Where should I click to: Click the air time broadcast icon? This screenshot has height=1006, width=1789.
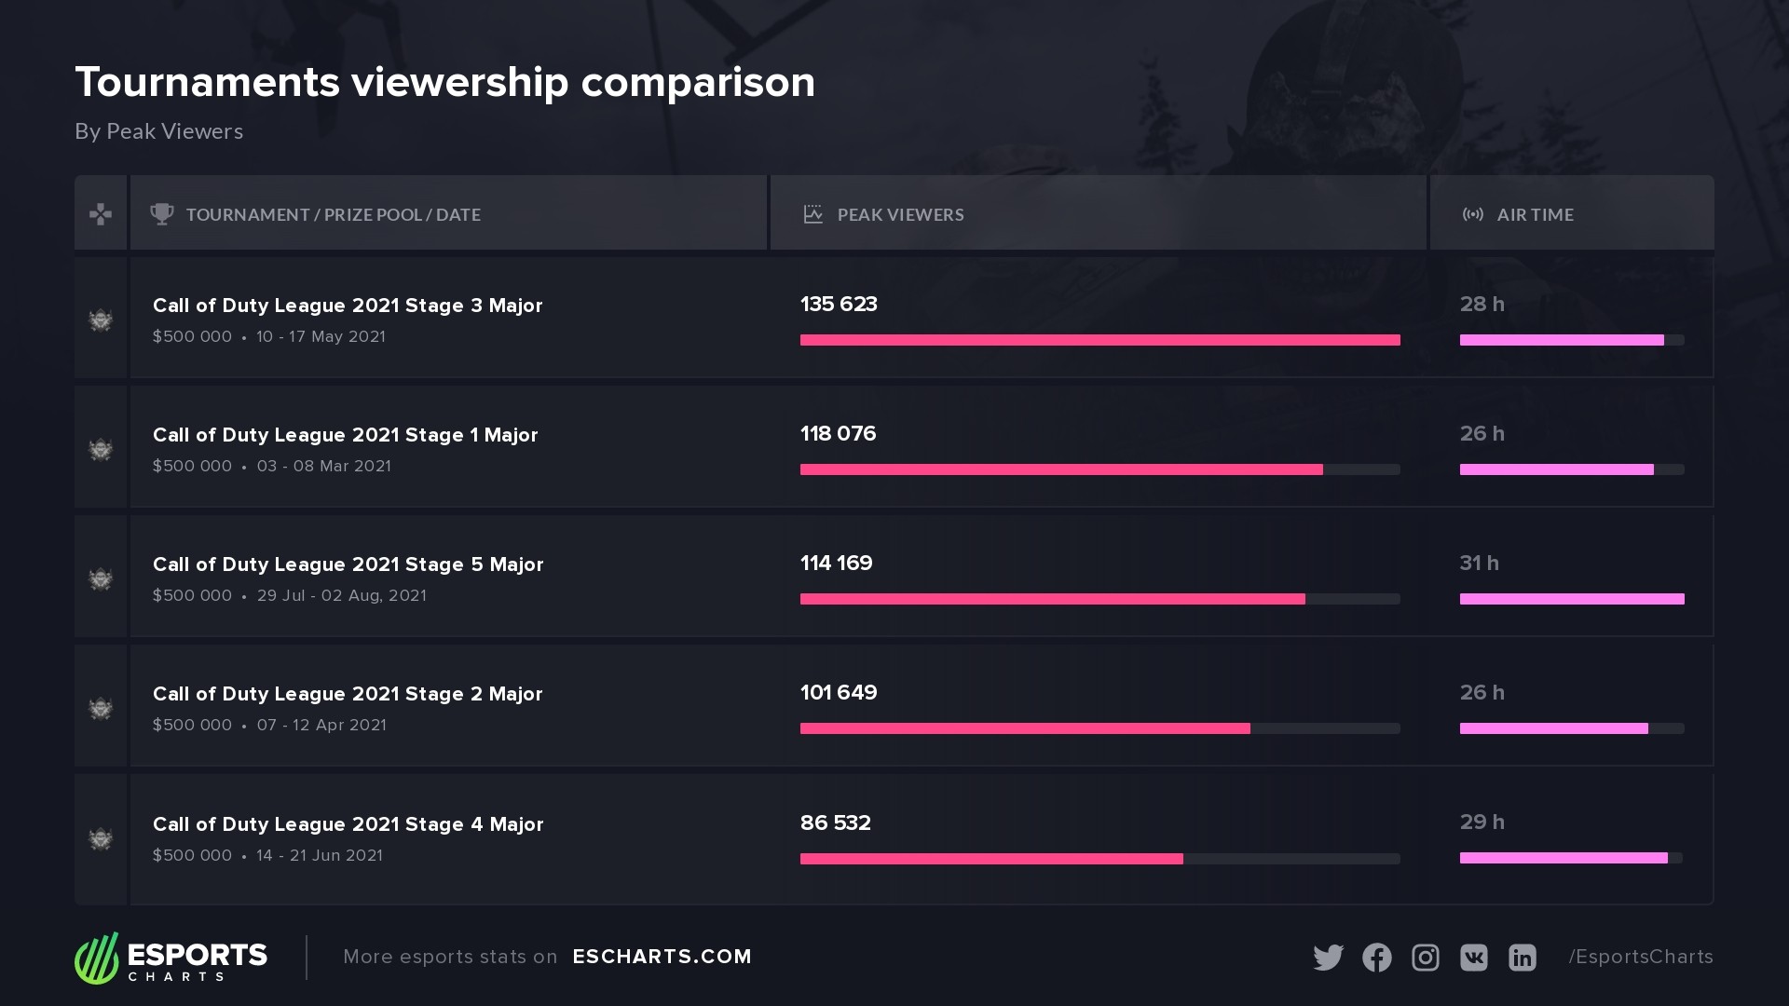tap(1472, 214)
